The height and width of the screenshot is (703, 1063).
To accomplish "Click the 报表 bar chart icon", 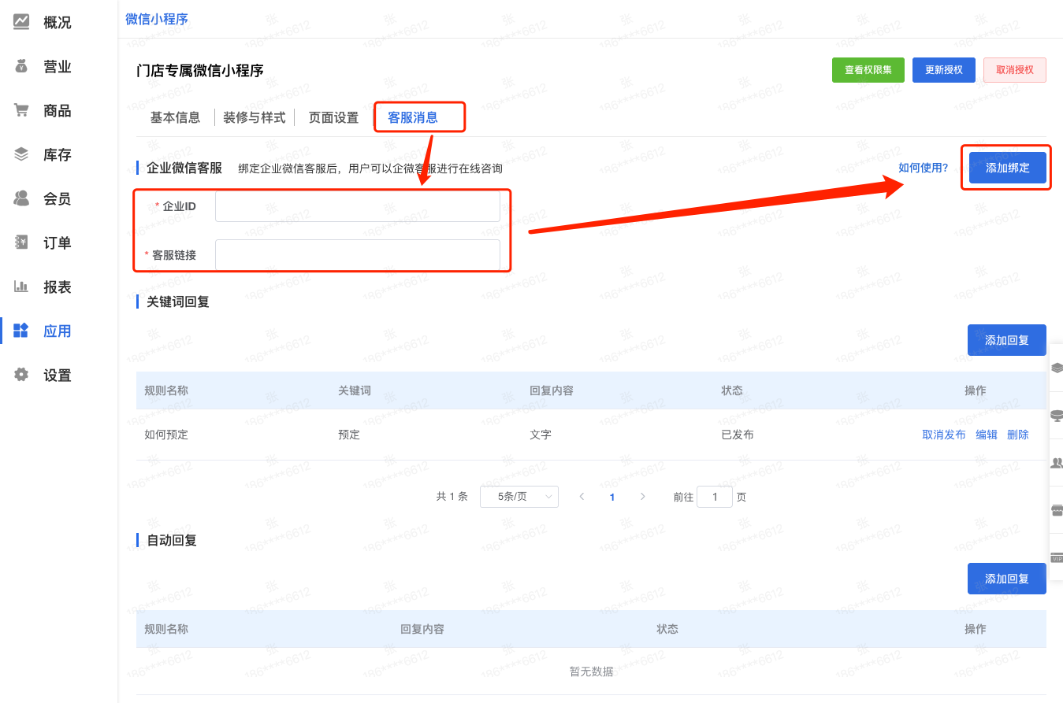I will (x=22, y=287).
